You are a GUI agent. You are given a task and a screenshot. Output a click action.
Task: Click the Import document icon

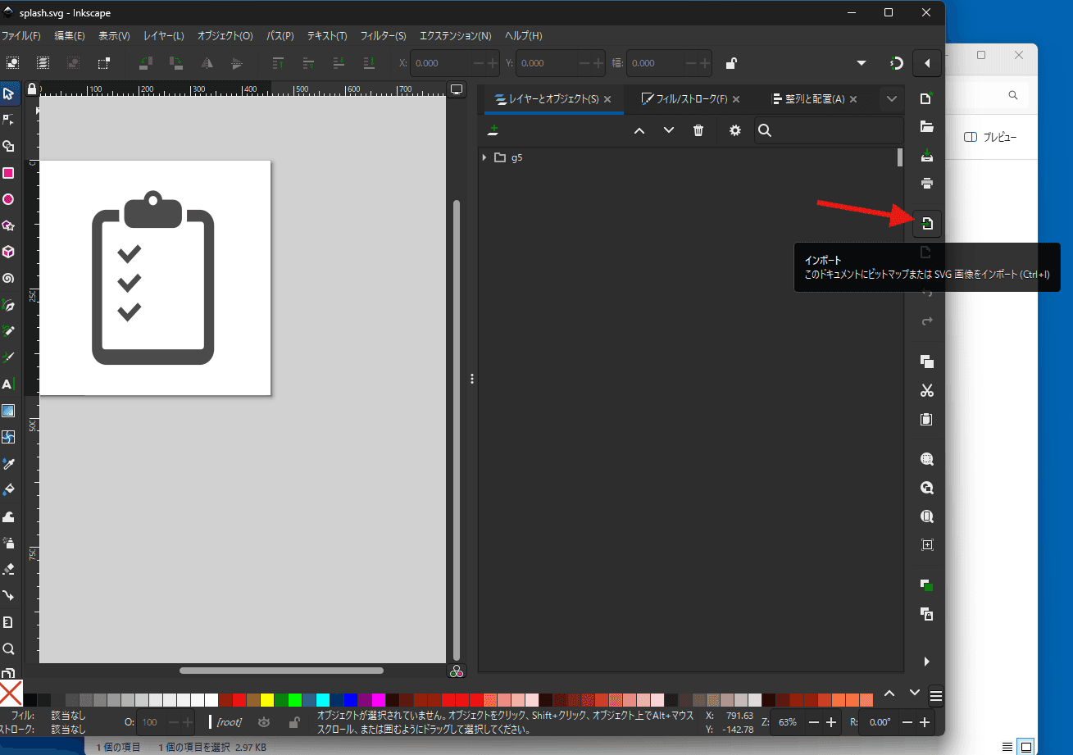[x=926, y=224]
